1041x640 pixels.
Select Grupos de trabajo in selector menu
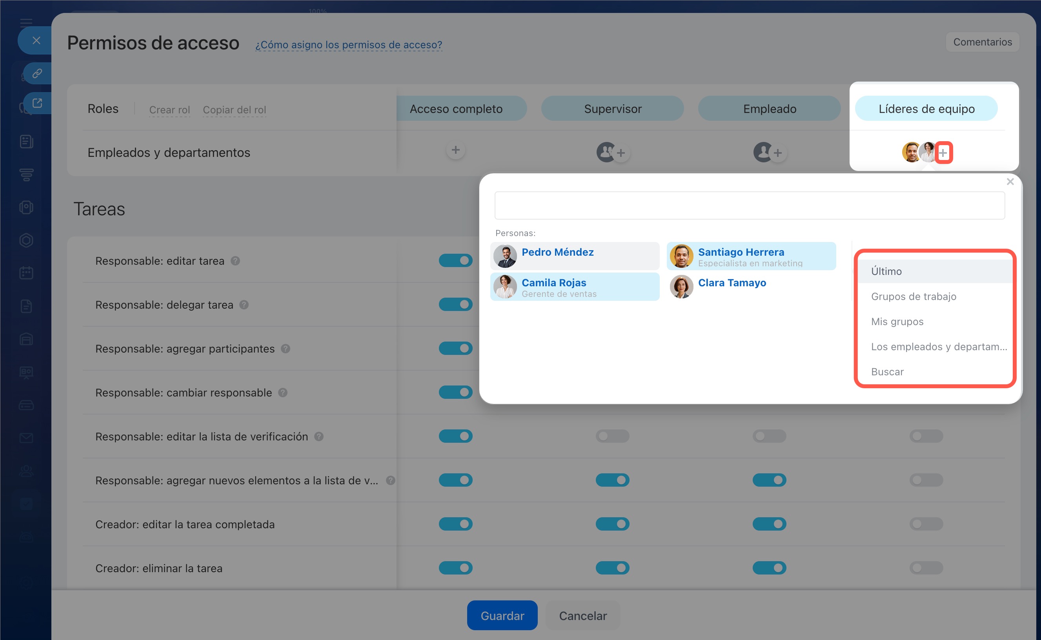[914, 296]
